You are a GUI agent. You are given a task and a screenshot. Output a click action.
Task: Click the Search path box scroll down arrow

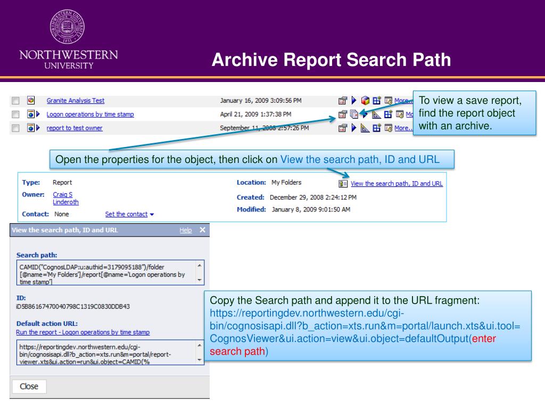(x=200, y=280)
